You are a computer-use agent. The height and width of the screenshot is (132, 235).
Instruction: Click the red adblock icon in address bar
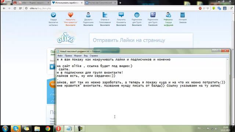coord(200,8)
